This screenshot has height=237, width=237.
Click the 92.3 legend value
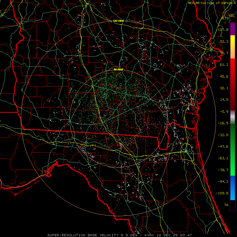click(224, 41)
